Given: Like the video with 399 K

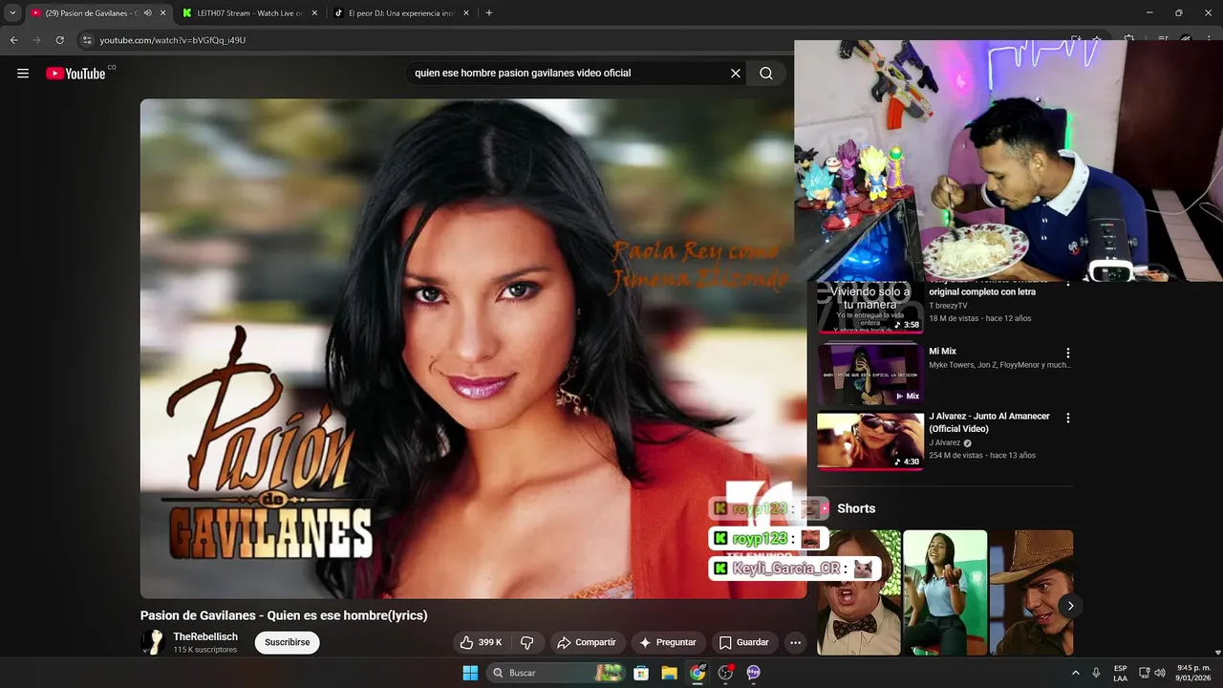Looking at the screenshot, I should (481, 643).
